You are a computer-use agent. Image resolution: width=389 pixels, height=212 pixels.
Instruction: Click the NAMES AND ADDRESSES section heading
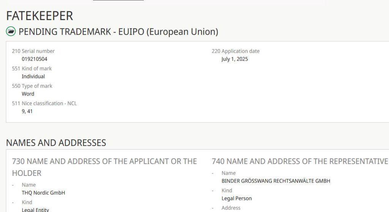point(56,142)
